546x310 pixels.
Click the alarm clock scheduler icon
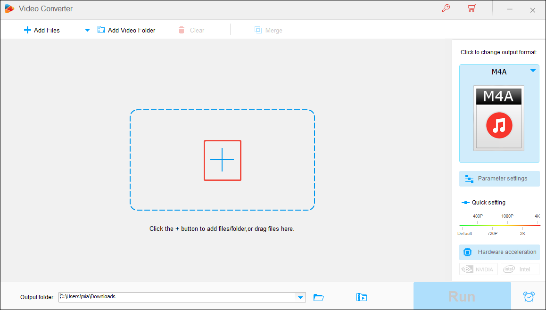tap(529, 296)
